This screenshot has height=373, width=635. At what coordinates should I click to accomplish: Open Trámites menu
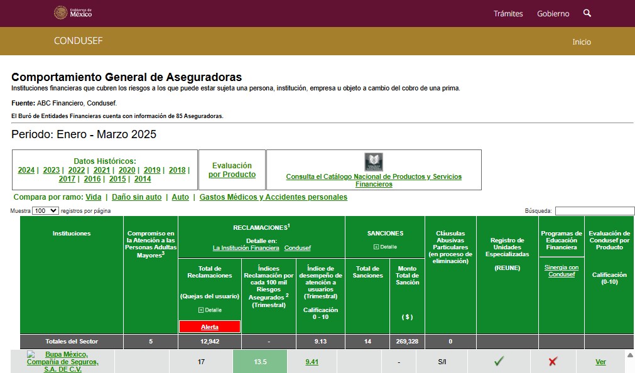pos(508,13)
